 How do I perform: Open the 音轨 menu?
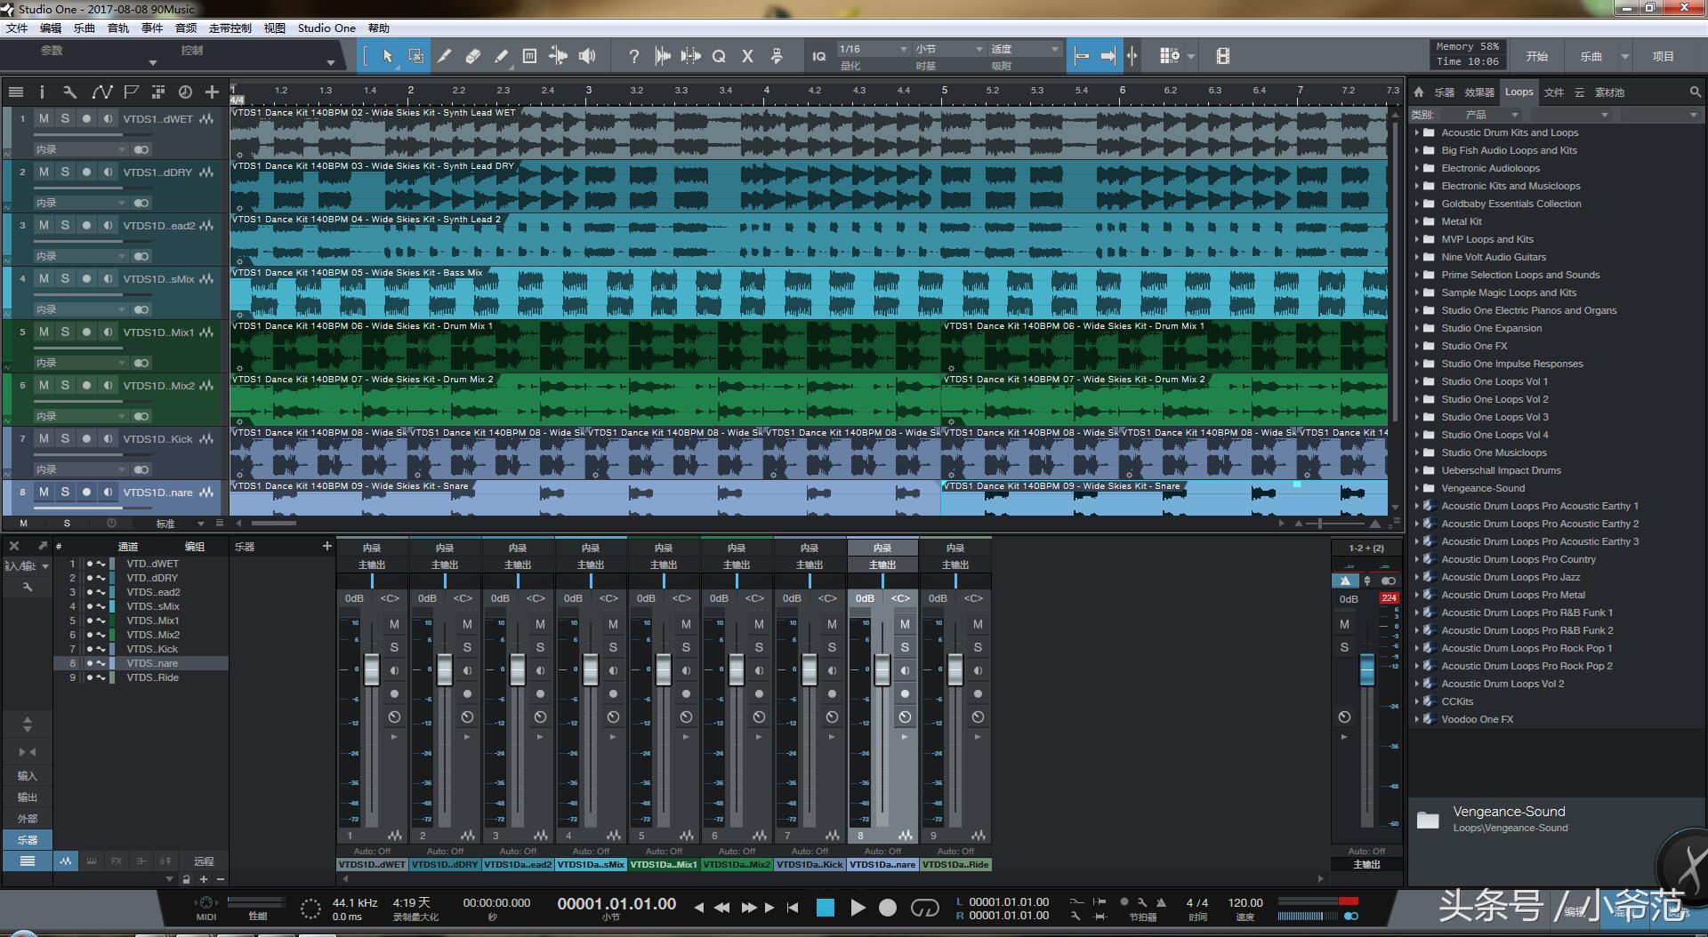[x=118, y=28]
